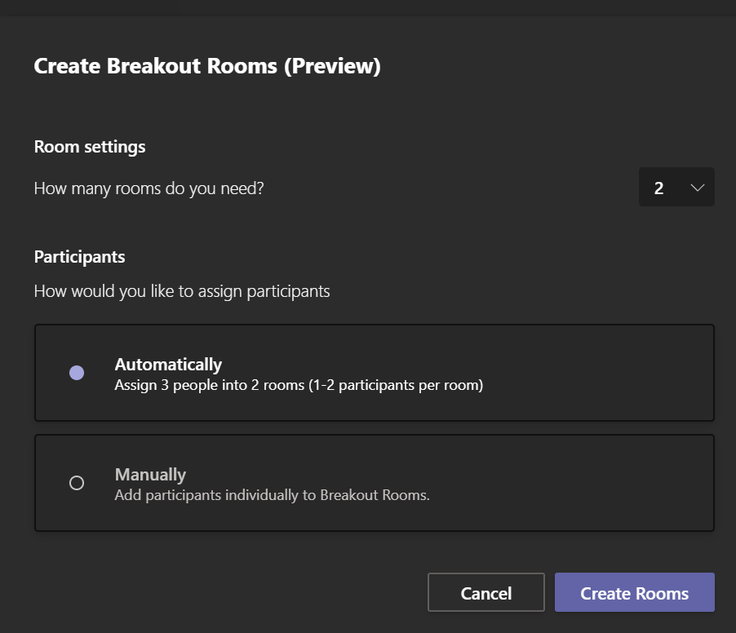Image resolution: width=736 pixels, height=633 pixels.
Task: Cancel the breakout rooms dialog
Action: (x=485, y=593)
